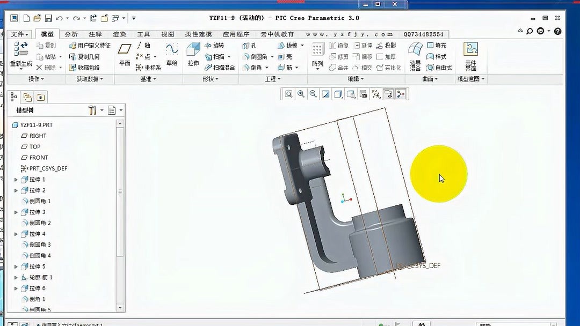
Task: Open the 倒圆角 (Round) dropdown arrow
Action: [x=272, y=56]
